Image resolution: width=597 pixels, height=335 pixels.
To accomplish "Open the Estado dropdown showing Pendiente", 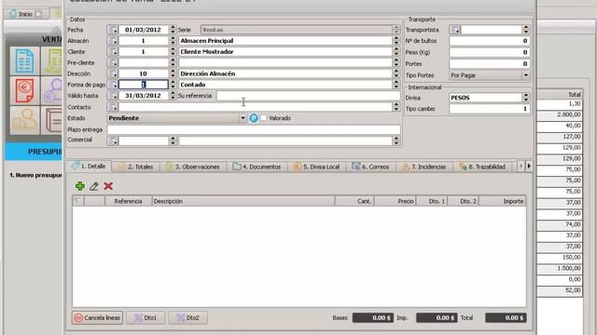I will coord(177,118).
